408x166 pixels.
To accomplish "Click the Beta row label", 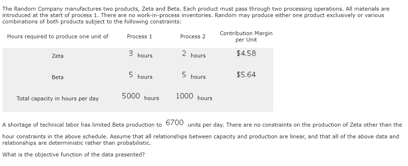I will click(57, 77).
